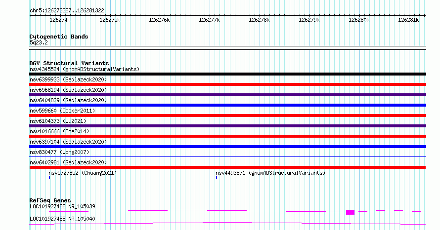Screen dimensions: 440x230
Task: Click the 126278k ruler label
Action: pos(259,20)
